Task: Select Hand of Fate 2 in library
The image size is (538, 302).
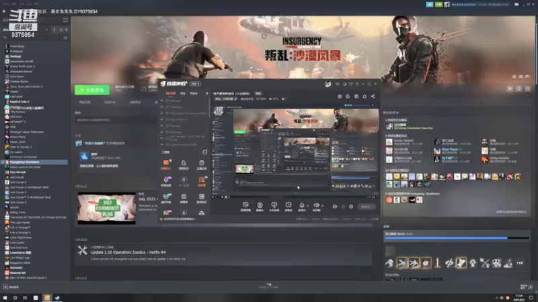Action: click(20, 102)
